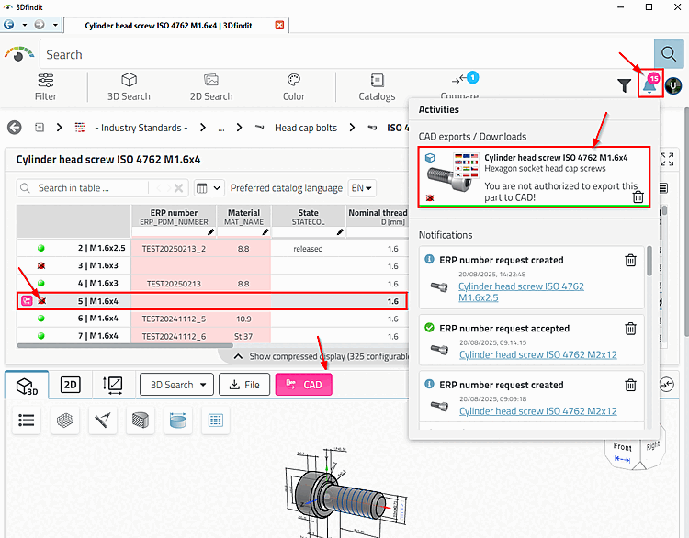Click the funnel filter icon

(x=624, y=85)
